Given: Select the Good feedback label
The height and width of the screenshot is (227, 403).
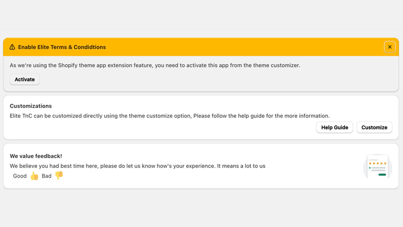Looking at the screenshot, I should pyautogui.click(x=20, y=176).
